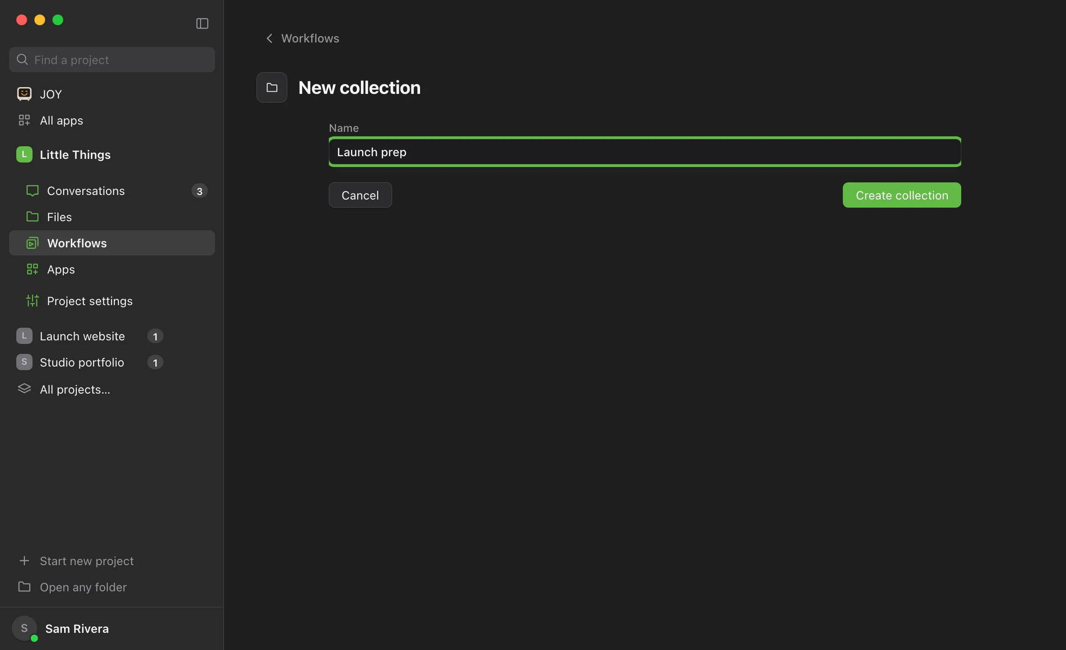
Task: Focus the Find a project search box
Action: pyautogui.click(x=112, y=60)
